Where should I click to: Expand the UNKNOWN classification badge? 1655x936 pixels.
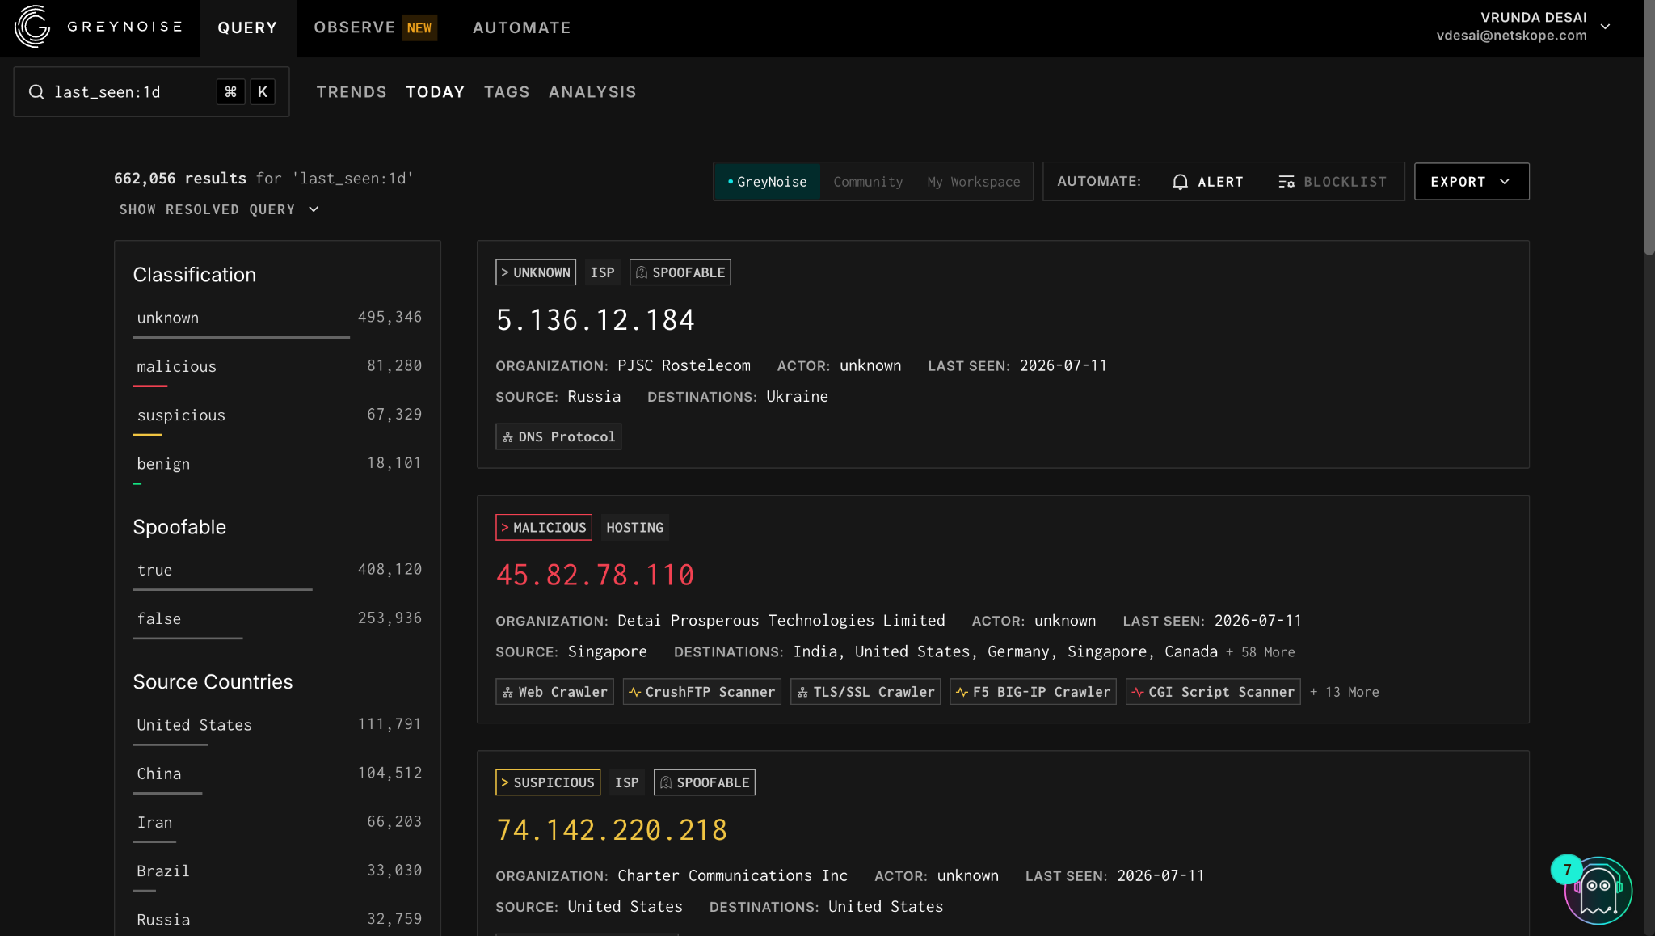(536, 272)
